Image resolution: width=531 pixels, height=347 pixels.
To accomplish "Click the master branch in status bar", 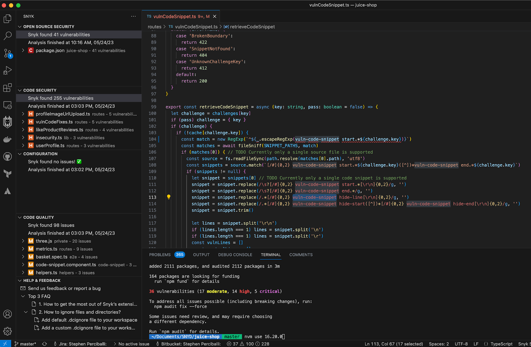I will click(25, 344).
